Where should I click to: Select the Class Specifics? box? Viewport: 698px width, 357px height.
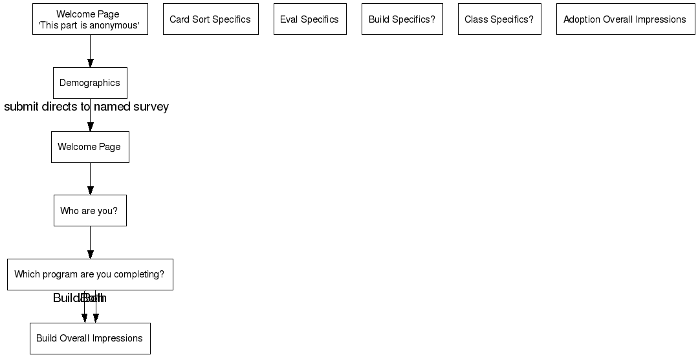click(x=499, y=19)
